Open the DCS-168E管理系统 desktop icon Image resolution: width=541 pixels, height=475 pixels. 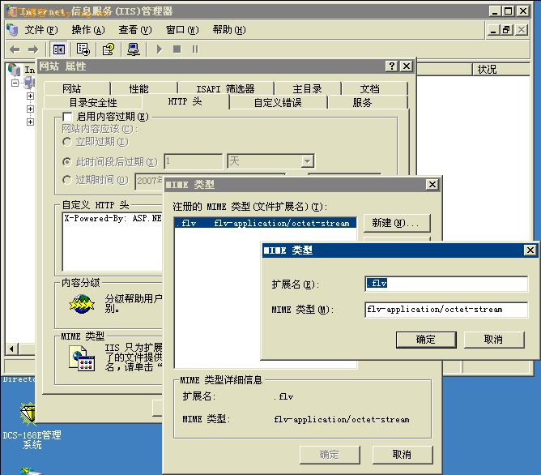pos(30,416)
